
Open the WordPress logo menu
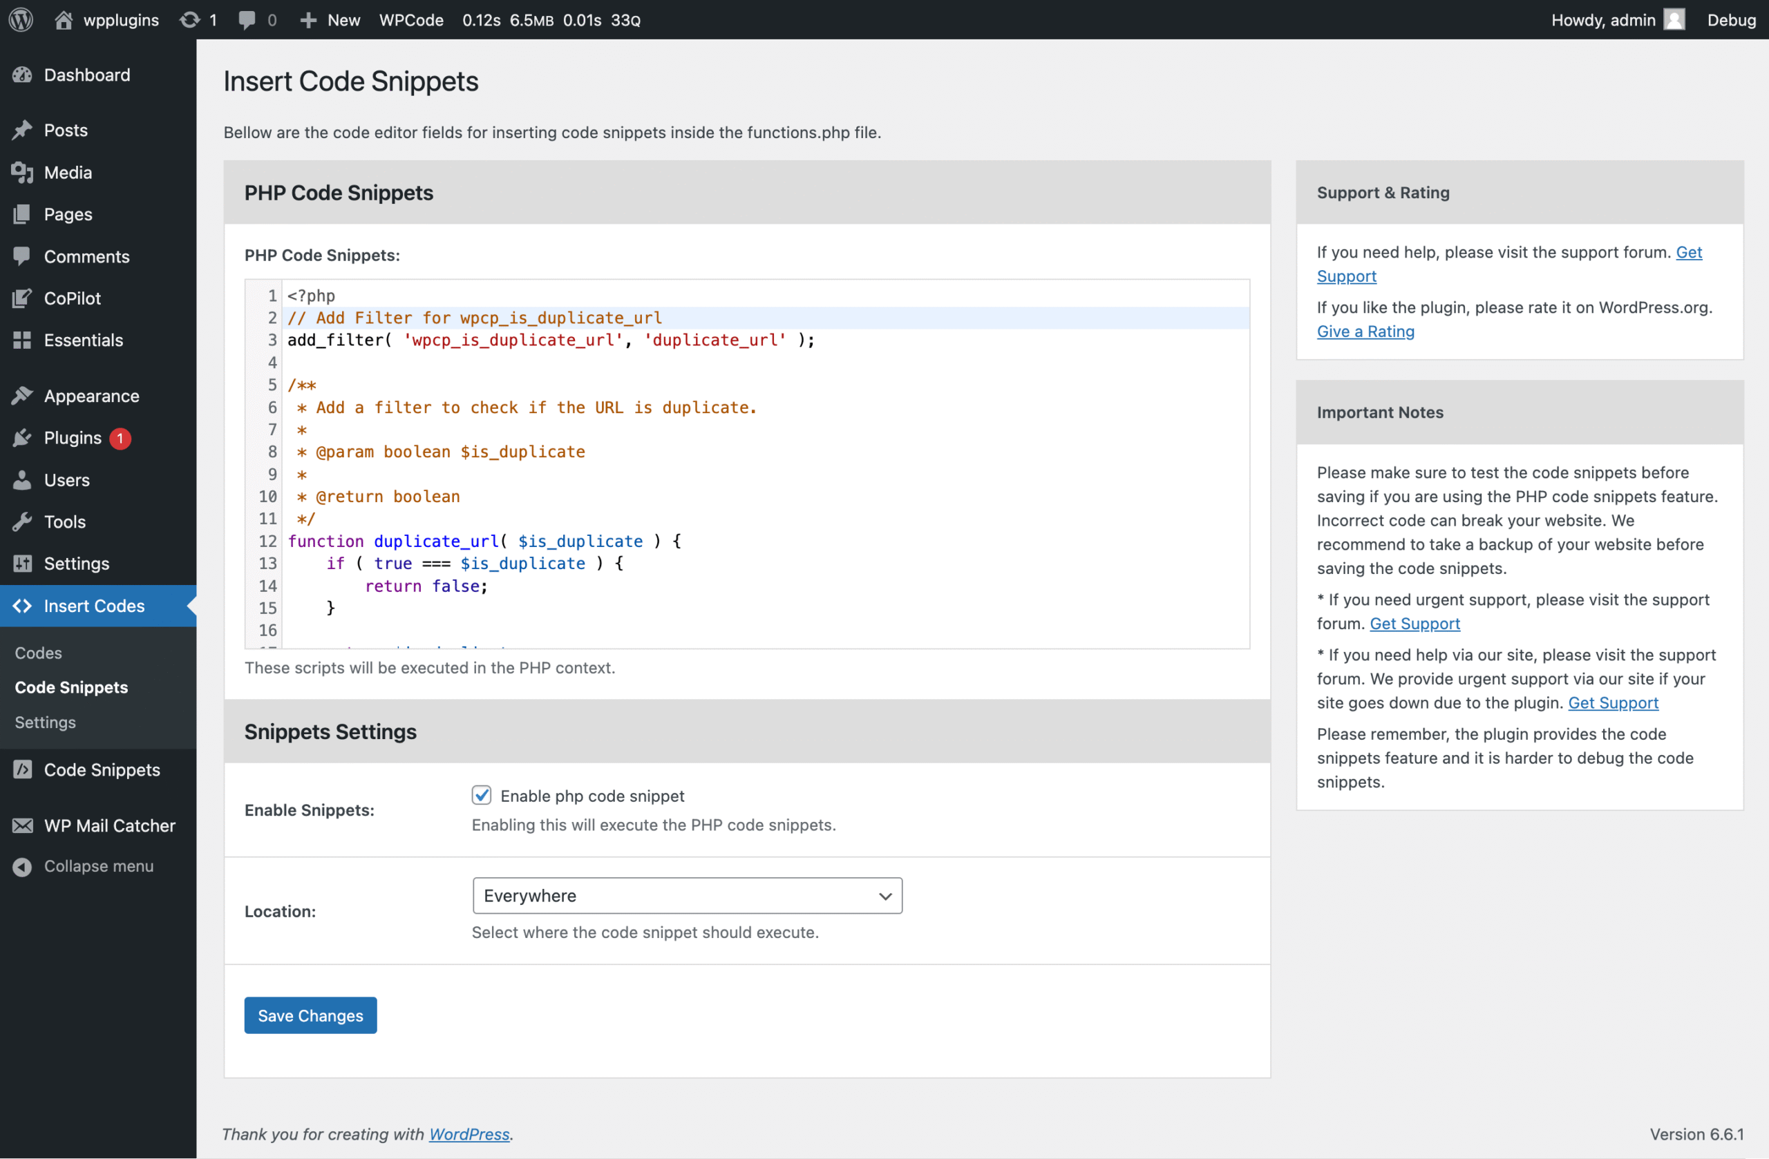(21, 19)
